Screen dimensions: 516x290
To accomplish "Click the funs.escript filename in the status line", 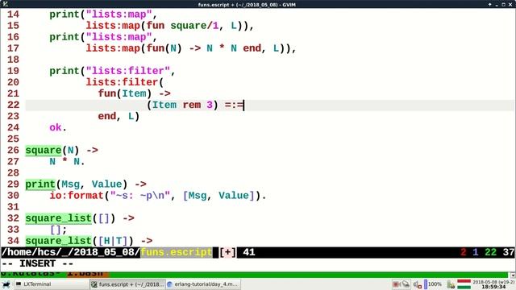I will 177,252.
